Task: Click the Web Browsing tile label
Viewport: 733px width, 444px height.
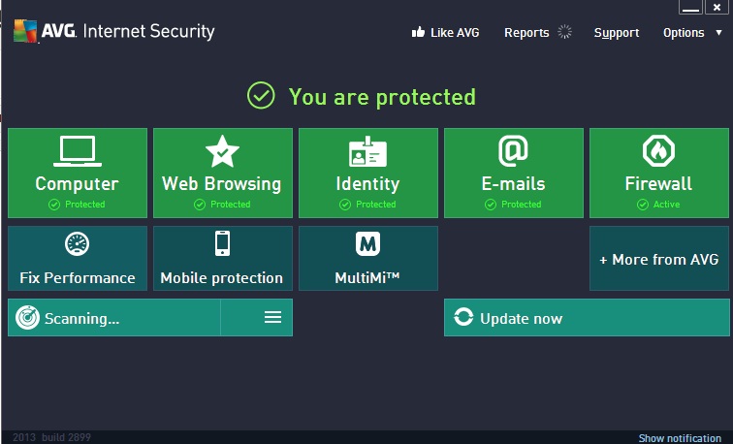Action: pos(222,183)
